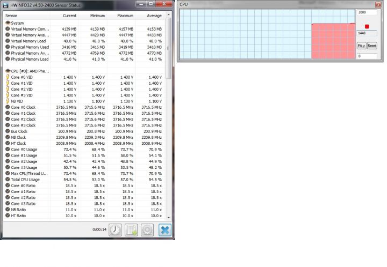This screenshot has width=387, height=267.
Task: Select the Core #2 Ratio row label
Action: [23, 198]
